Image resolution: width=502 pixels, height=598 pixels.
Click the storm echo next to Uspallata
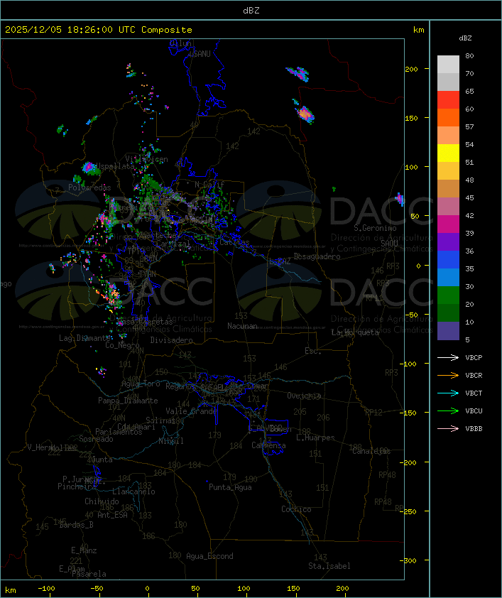(89, 168)
